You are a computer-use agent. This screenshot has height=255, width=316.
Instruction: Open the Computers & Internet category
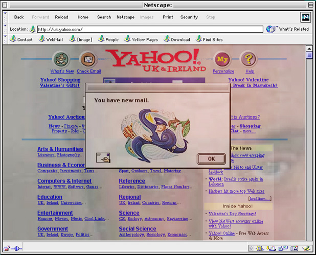pyautogui.click(x=64, y=181)
